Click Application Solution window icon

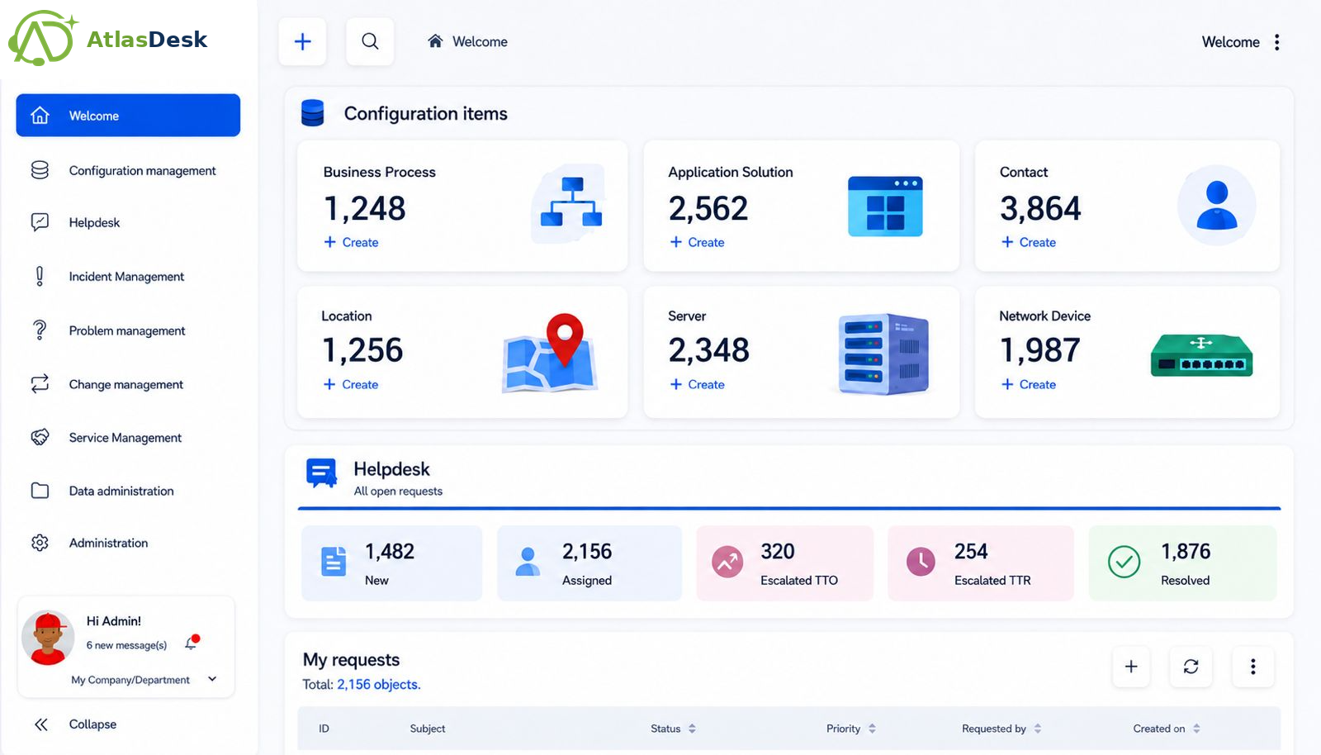tap(885, 207)
